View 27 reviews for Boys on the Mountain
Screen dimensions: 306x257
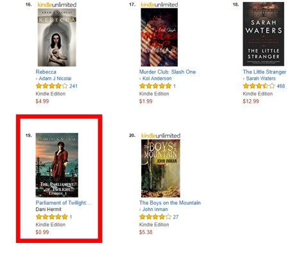click(x=176, y=217)
